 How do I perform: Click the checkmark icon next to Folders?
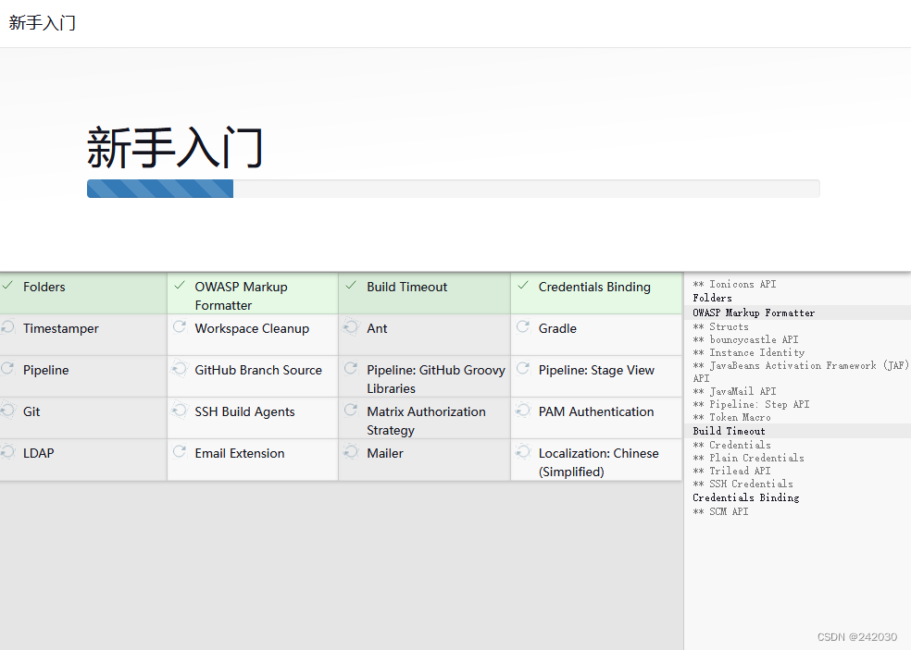pyautogui.click(x=7, y=285)
